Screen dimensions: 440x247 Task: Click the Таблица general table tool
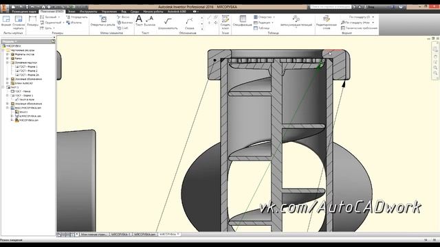(x=261, y=28)
